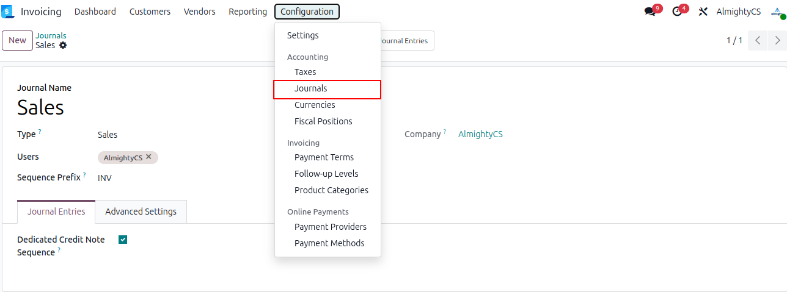This screenshot has width=787, height=292.
Task: Toggle the Dedicated Credit Note Sequence checkbox
Action: pyautogui.click(x=123, y=240)
